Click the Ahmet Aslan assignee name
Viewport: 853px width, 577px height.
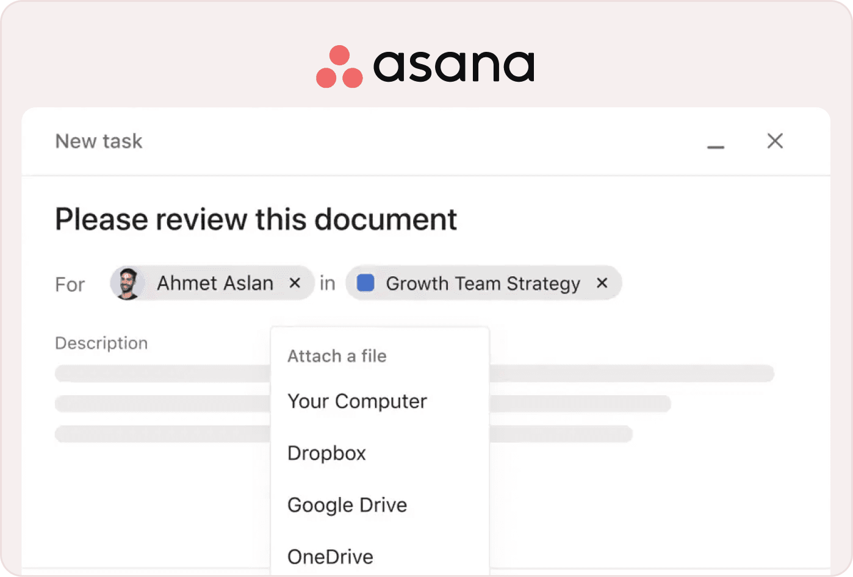click(215, 283)
